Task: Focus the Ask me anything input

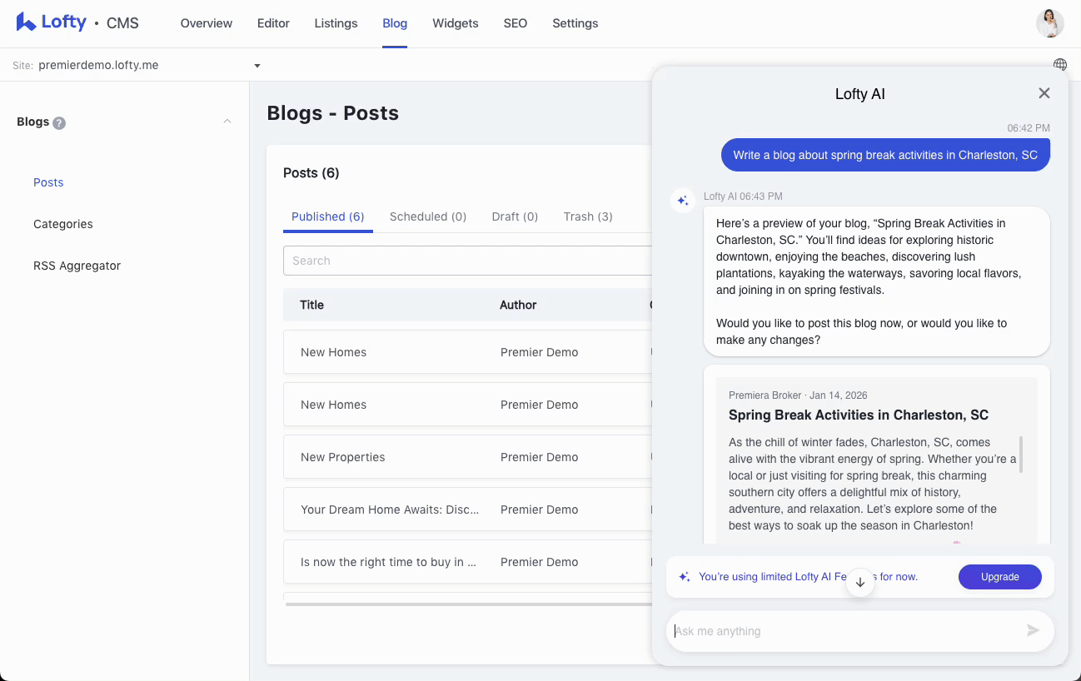Action: tap(845, 631)
